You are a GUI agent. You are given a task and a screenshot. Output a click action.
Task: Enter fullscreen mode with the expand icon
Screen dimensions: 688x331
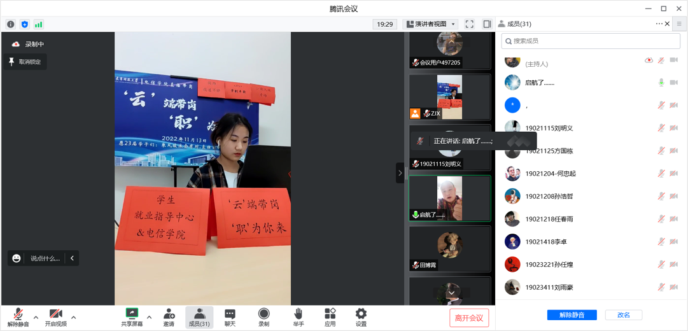[x=469, y=24]
